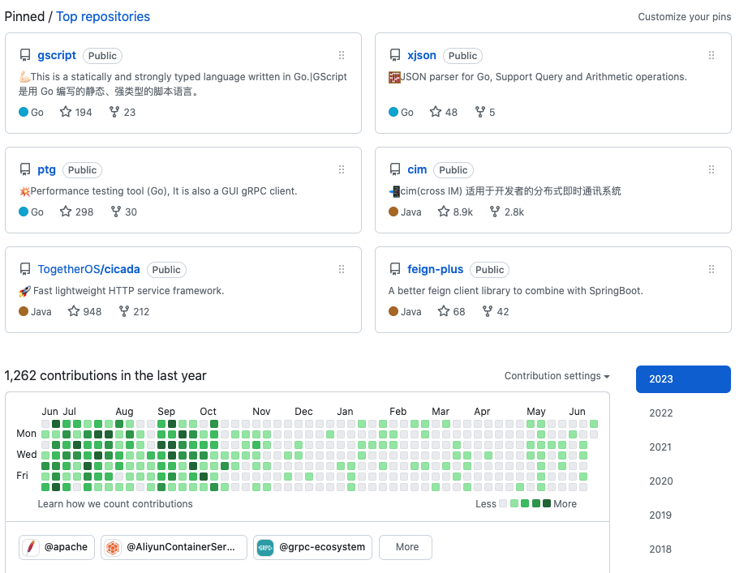Click the Wed weekday label
The width and height of the screenshot is (748, 573).
pyautogui.click(x=27, y=455)
